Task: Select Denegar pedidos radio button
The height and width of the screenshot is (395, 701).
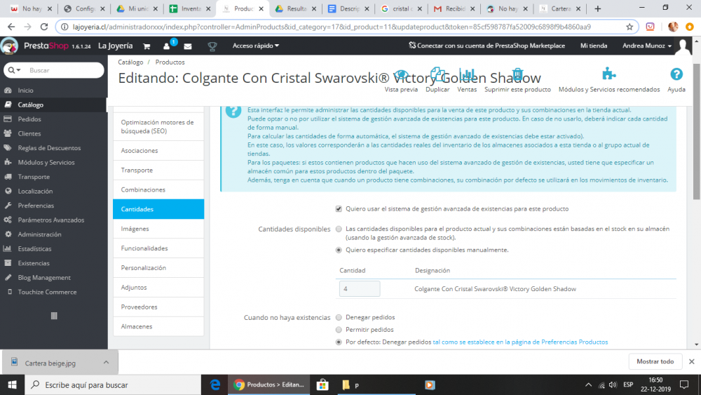Action: [339, 318]
